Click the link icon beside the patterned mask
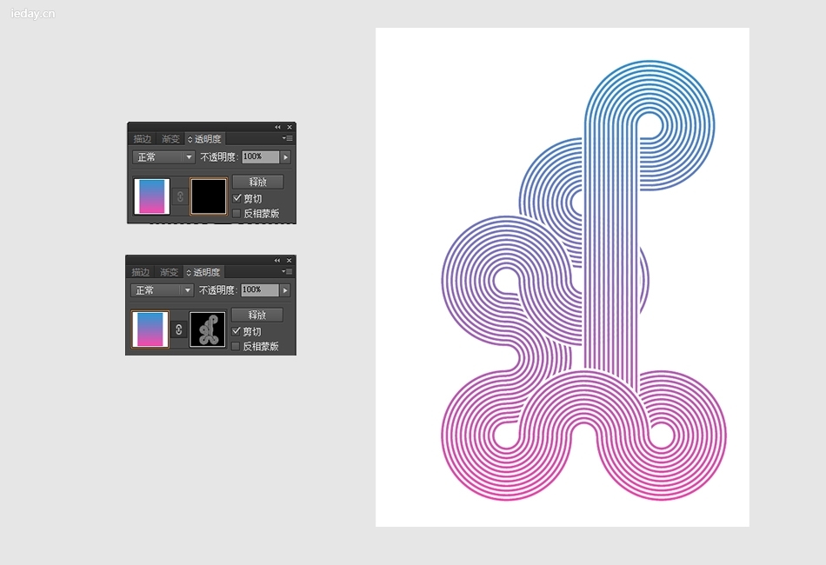Viewport: 826px width, 565px height. point(179,329)
